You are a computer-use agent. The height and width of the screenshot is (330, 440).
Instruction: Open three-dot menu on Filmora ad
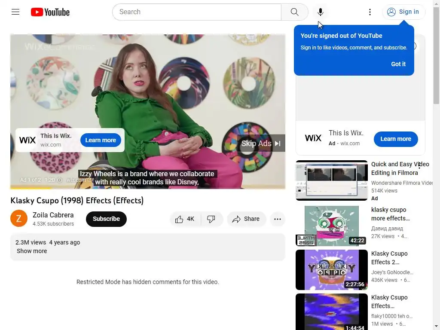tap(419, 166)
